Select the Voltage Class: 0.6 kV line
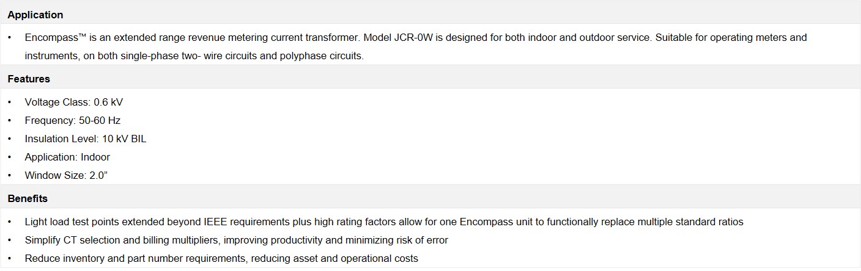The width and height of the screenshot is (861, 271). pyautogui.click(x=73, y=102)
